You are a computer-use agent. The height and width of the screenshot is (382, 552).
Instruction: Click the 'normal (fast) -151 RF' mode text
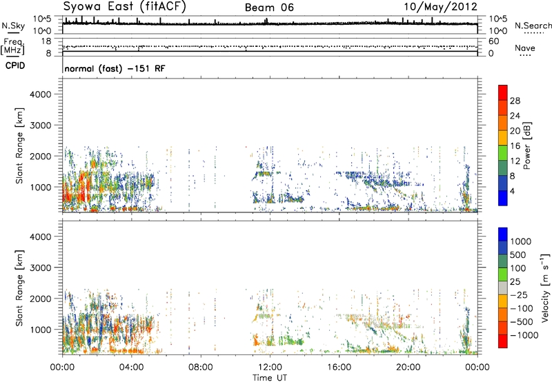click(115, 69)
